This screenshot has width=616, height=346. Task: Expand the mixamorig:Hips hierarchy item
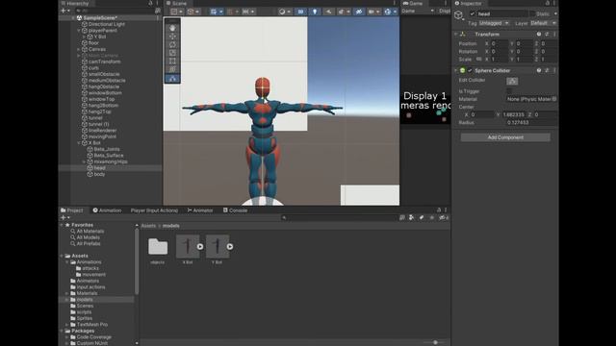point(84,161)
